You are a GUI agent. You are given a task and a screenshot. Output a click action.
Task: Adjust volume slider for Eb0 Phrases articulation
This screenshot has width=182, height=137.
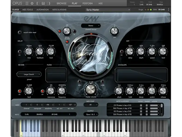(154, 115)
